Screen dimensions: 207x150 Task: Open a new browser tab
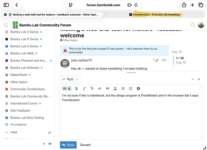[193, 5]
